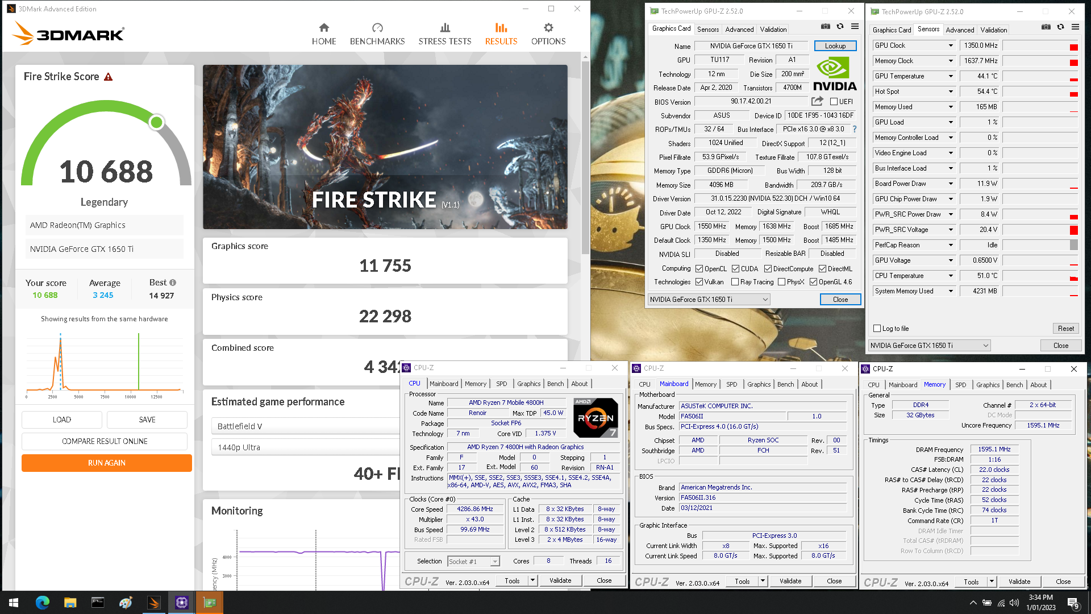This screenshot has width=1091, height=614.
Task: Open notification center on taskbar
Action: pyautogui.click(x=1073, y=603)
